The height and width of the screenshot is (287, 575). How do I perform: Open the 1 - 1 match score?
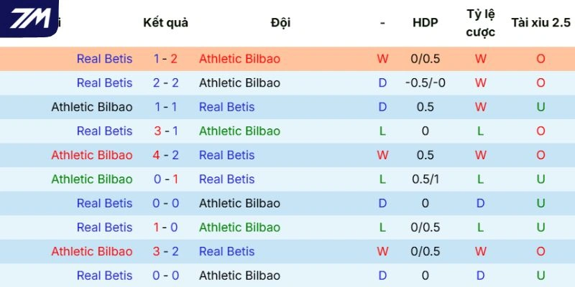coord(165,107)
